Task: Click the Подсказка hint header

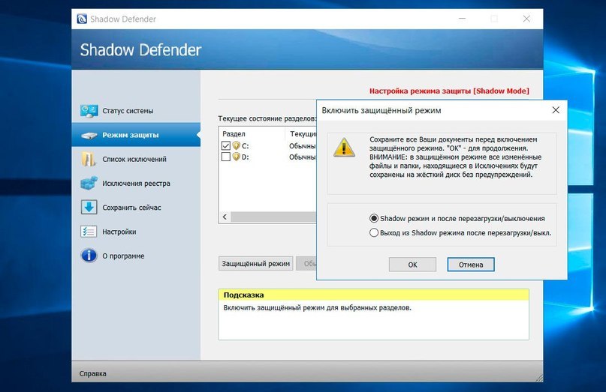Action: click(x=373, y=295)
